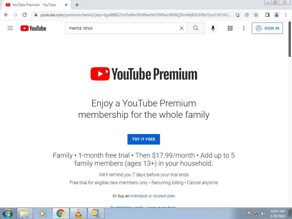Reload the page with the refresh icon
This screenshot has width=292, height=219.
point(25,15)
